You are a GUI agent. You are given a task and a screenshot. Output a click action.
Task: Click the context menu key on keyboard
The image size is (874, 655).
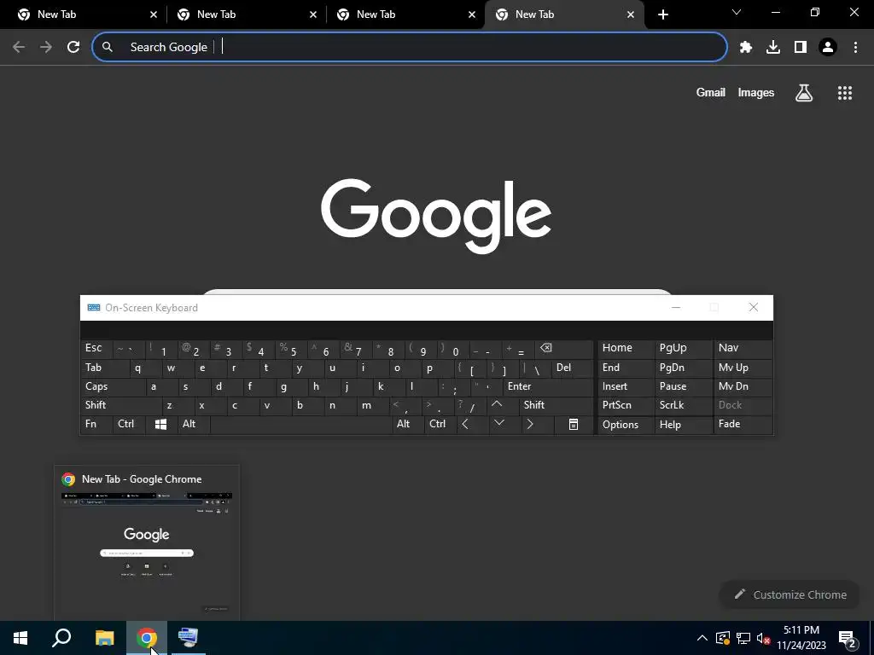pyautogui.click(x=573, y=425)
